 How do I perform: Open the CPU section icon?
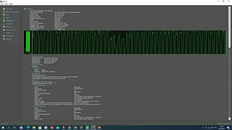point(4,15)
